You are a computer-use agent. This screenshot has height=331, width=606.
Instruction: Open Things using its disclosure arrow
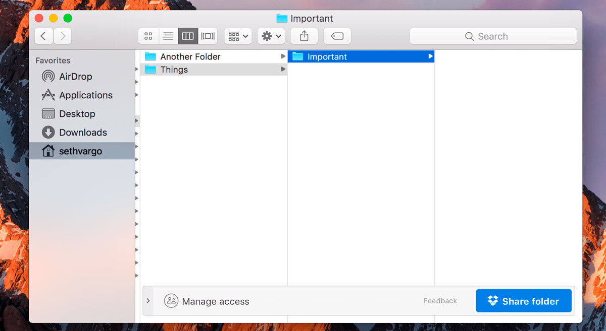click(x=283, y=70)
